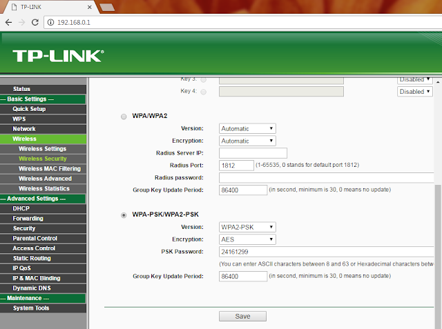Viewport: 442px width, 329px height.
Task: Click the Radius Server IP field
Action: pyautogui.click(x=253, y=153)
